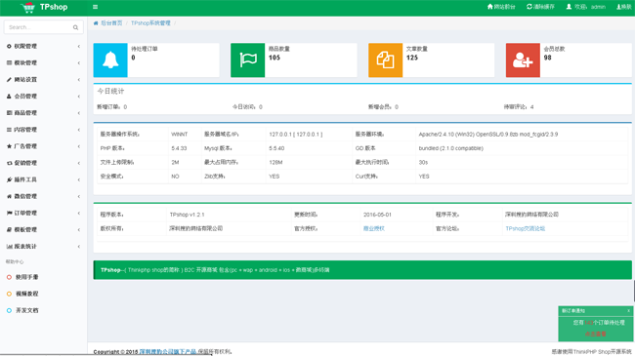Click the Mysql version value 5.5.40
635x356 pixels.
coord(276,148)
